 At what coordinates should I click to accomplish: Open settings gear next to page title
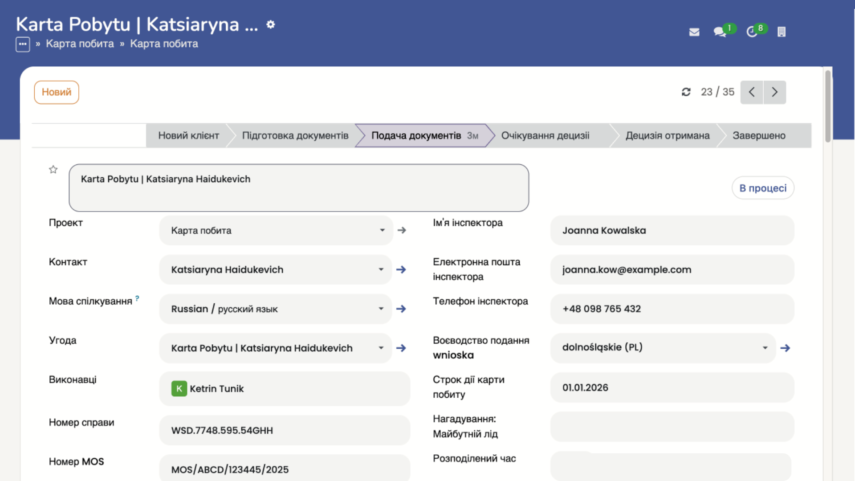(x=270, y=24)
